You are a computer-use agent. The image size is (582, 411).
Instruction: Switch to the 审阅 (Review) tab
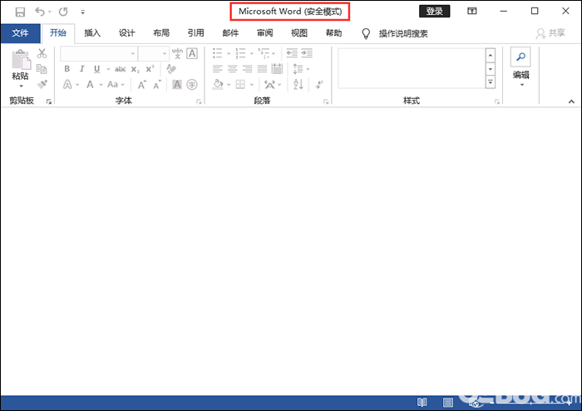pos(264,33)
